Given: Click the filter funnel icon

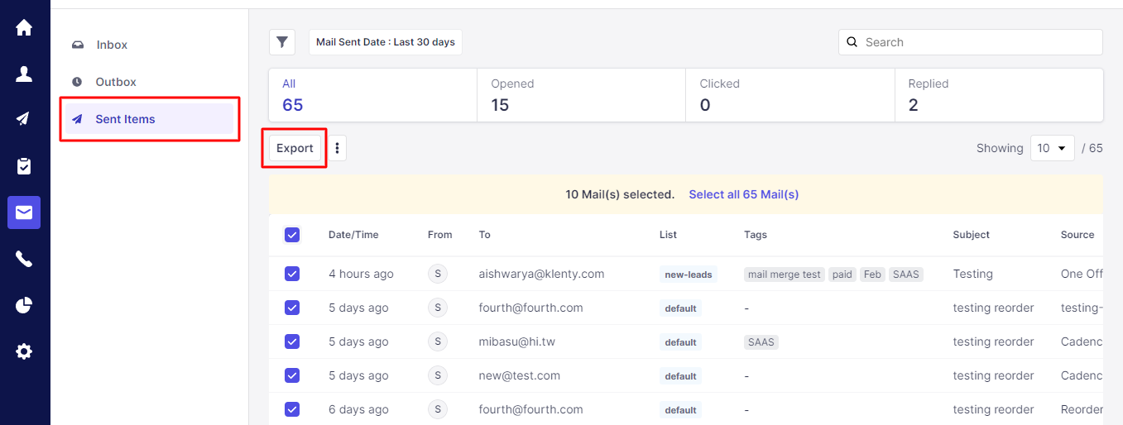Looking at the screenshot, I should [282, 42].
